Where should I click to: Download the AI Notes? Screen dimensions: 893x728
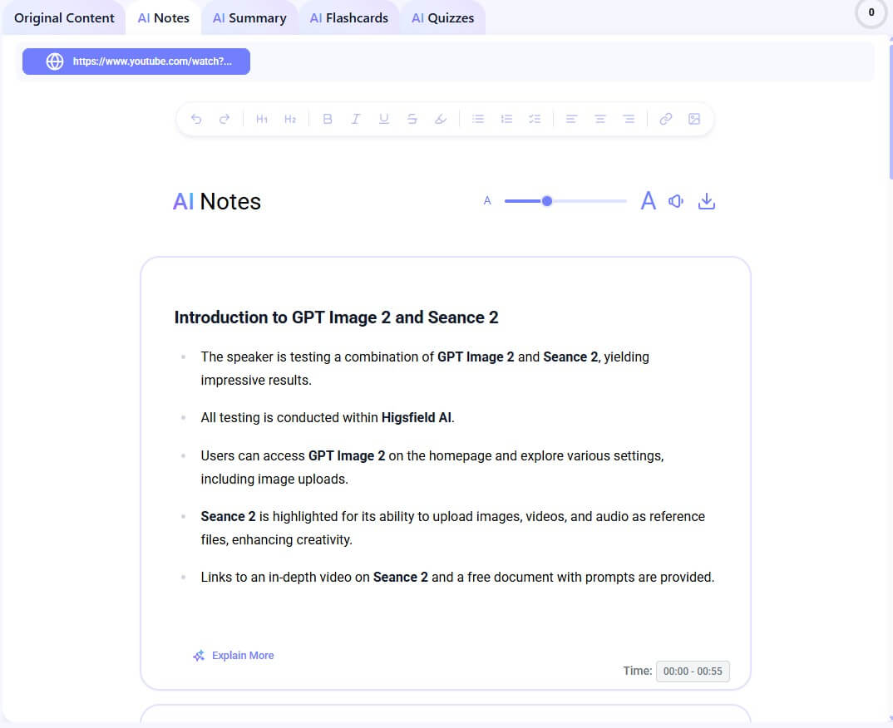pyautogui.click(x=706, y=201)
